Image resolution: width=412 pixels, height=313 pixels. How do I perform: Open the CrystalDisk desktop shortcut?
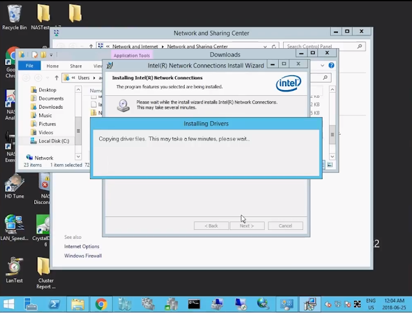tap(42, 231)
